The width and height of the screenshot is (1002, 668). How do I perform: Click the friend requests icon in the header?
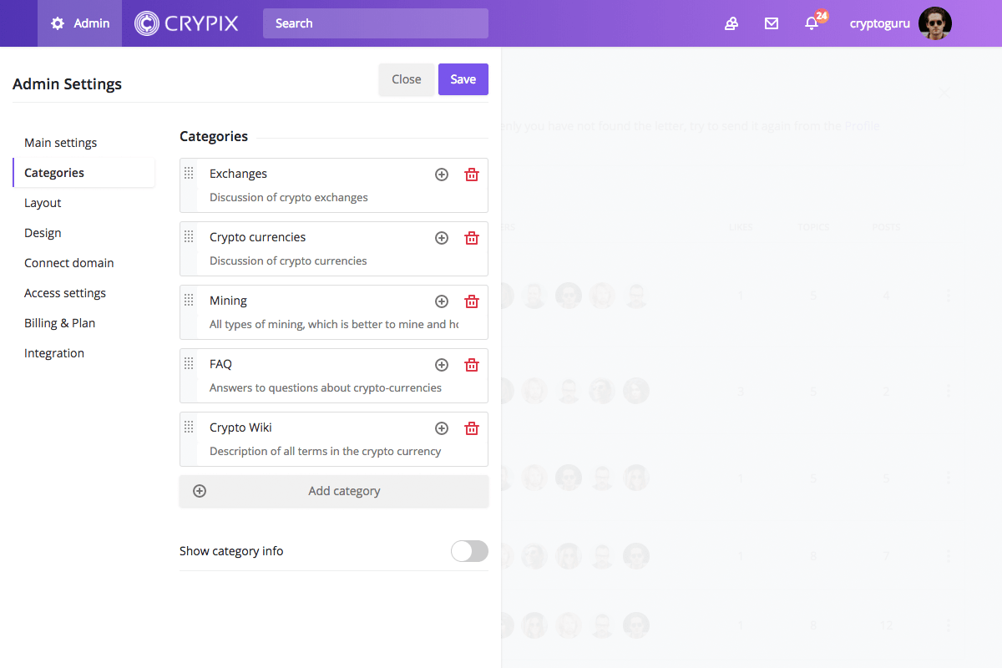click(x=731, y=23)
